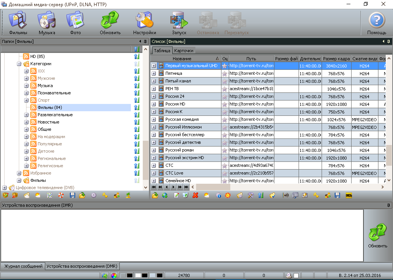Toggle rating star for Россия 24 row
This screenshot has height=280, width=393.
tap(225, 97)
